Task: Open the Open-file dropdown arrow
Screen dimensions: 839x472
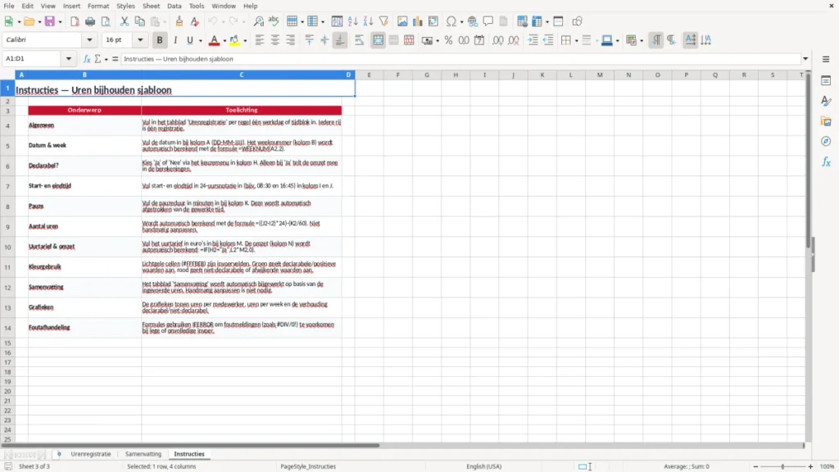Action: pyautogui.click(x=39, y=22)
